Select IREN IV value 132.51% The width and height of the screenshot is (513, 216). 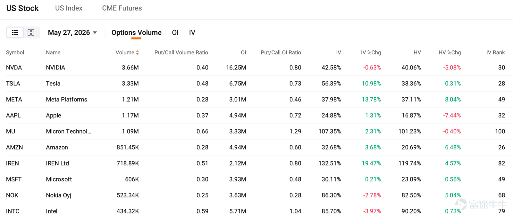[330, 164]
